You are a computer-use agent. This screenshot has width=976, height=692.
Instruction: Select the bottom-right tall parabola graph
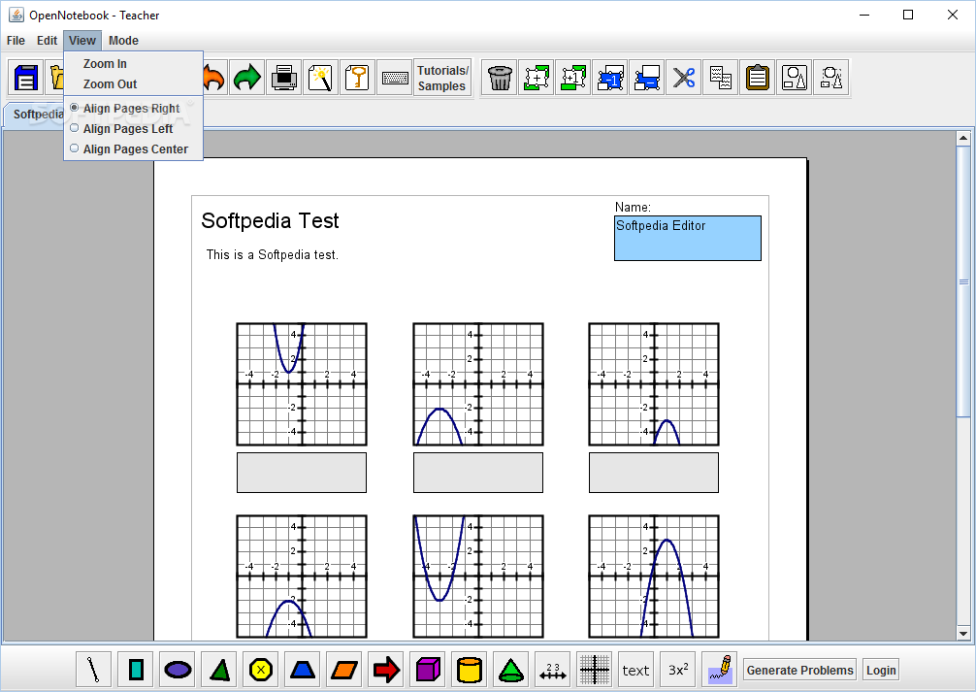click(654, 577)
